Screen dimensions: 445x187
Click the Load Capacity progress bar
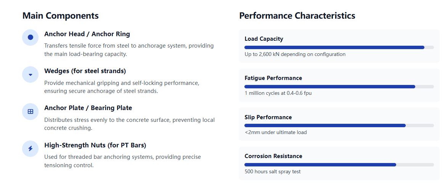click(339, 48)
